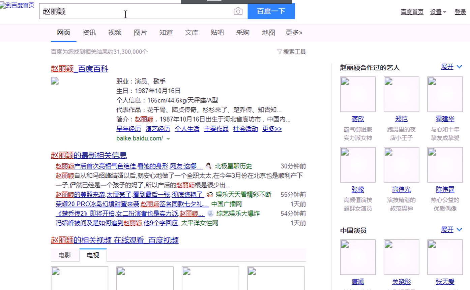470x290 pixels.
Task: Click the thumbnail above 蒋欣
Action: [x=358, y=94]
